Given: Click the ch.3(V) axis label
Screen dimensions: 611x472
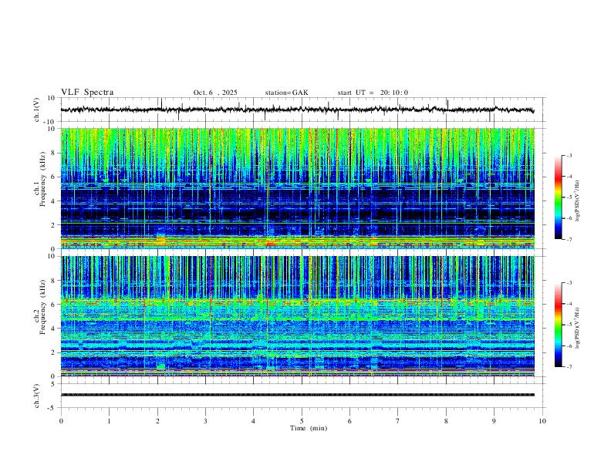Looking at the screenshot, I should click(x=37, y=396).
